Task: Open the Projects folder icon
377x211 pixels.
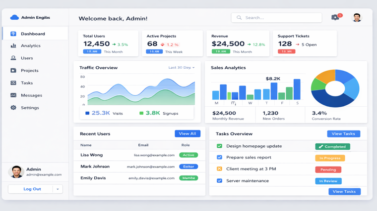Action: (13, 70)
